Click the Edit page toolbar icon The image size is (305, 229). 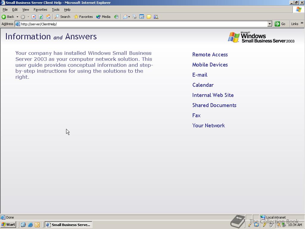pos(141,17)
